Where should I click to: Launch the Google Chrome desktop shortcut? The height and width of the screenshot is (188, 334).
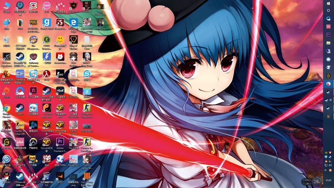click(6, 111)
